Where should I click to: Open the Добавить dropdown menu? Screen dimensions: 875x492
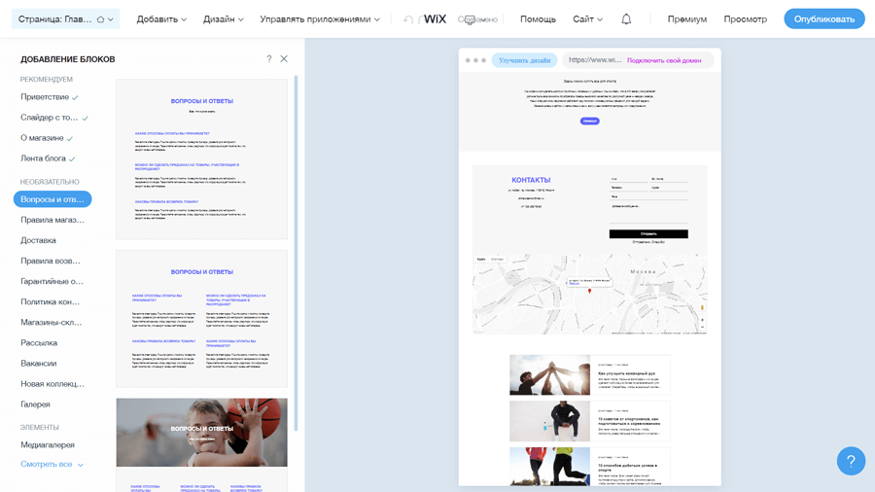coord(161,19)
